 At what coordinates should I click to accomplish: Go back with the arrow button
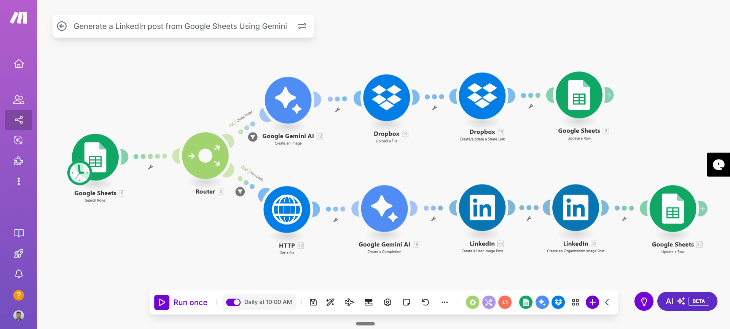click(62, 26)
